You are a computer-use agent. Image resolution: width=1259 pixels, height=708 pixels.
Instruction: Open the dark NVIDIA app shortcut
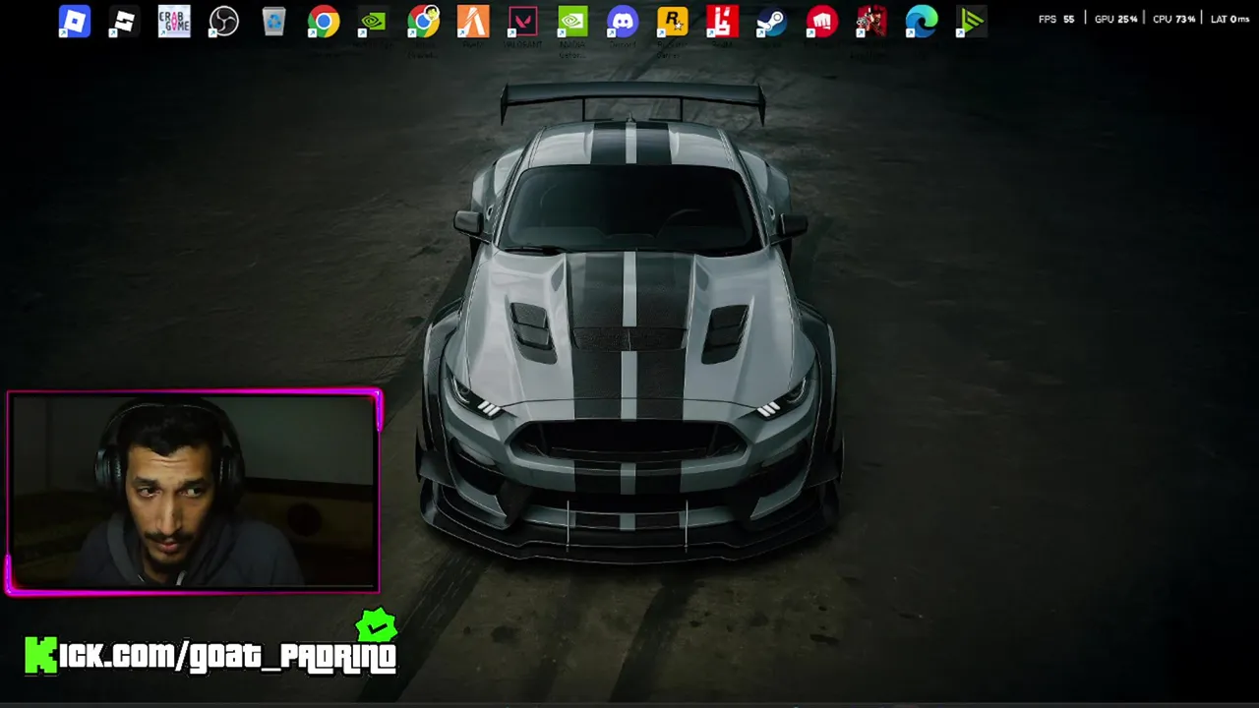(x=373, y=22)
